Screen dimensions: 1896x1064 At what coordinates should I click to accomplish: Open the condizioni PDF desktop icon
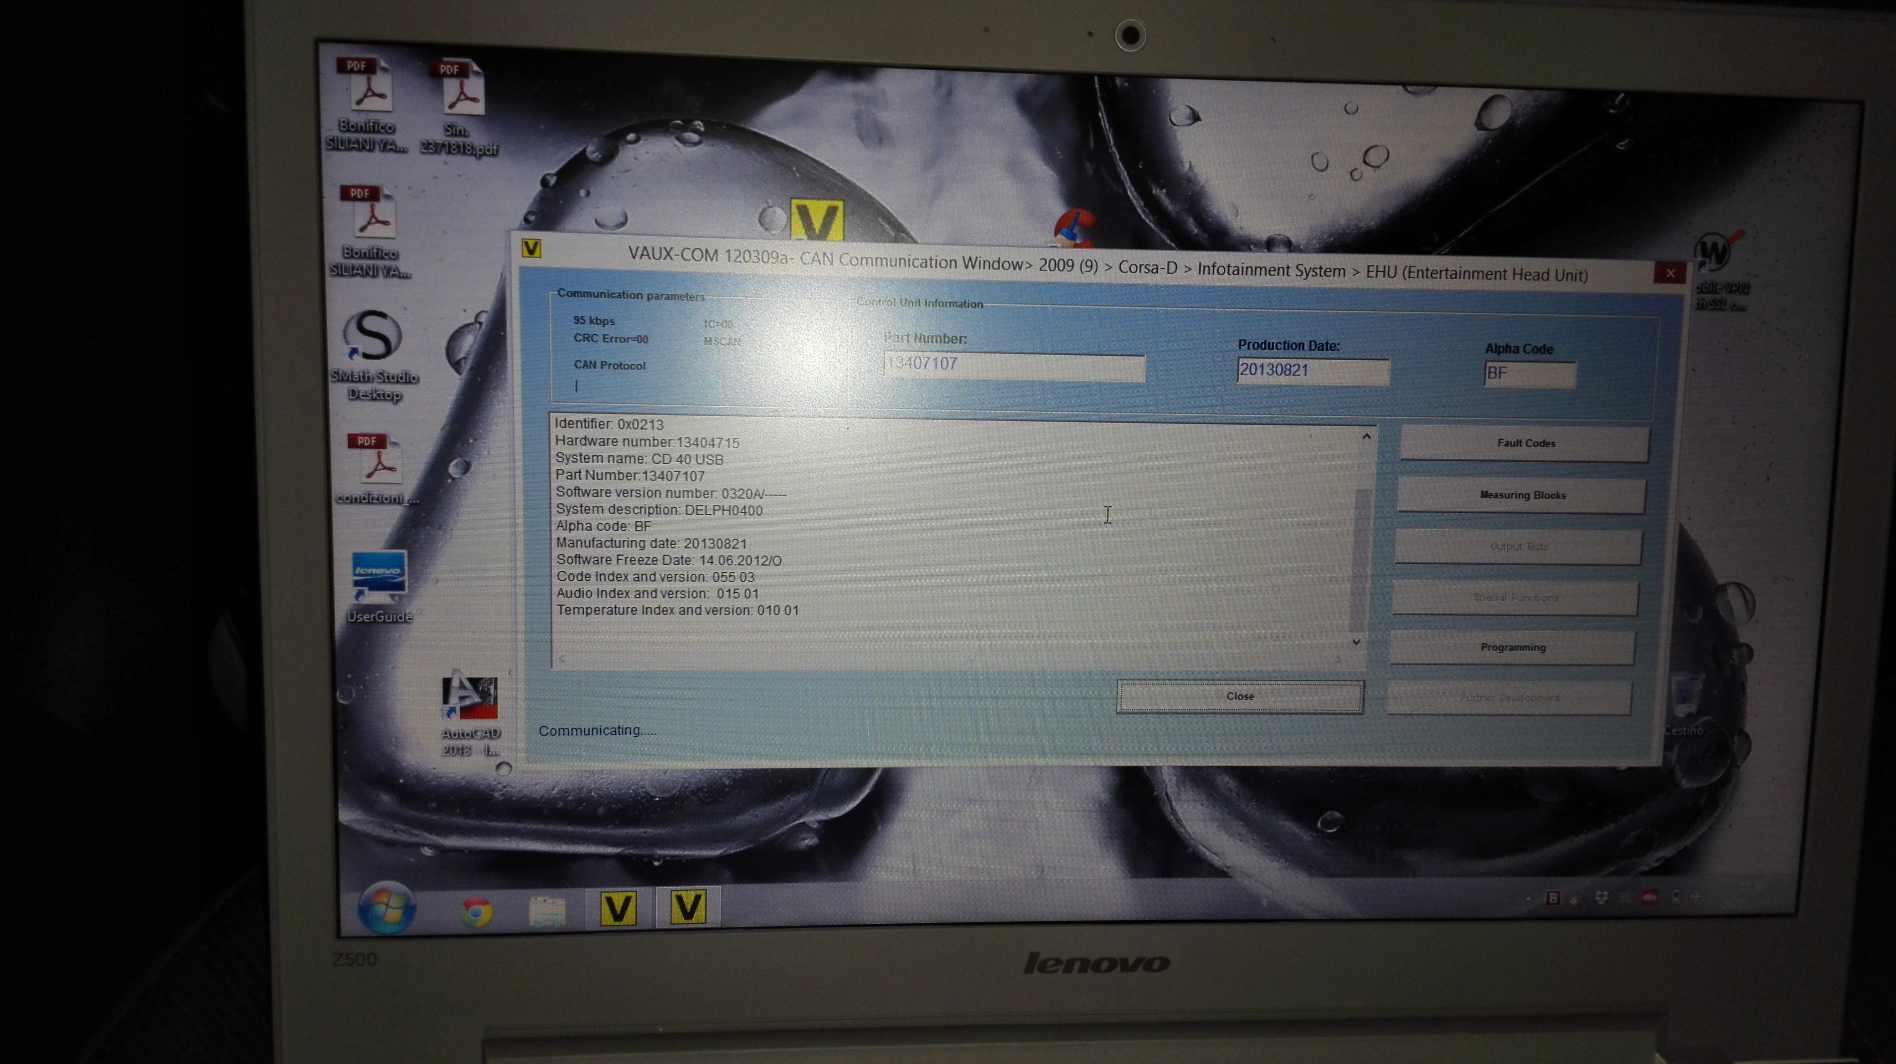tap(378, 468)
